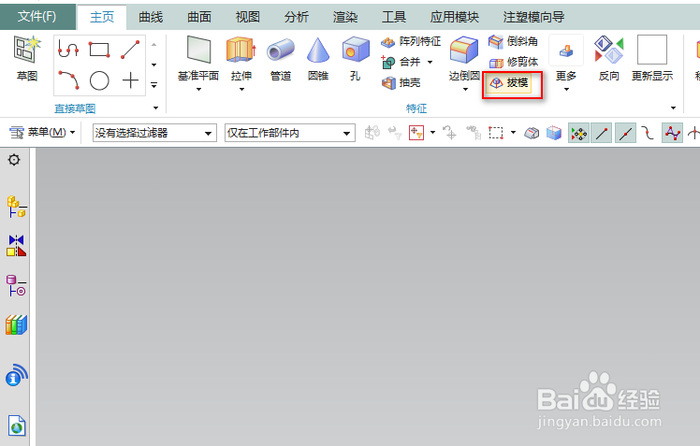Screen dimensions: 700x446
Task: Open the Reuse Library books icon
Action: pyautogui.click(x=17, y=324)
